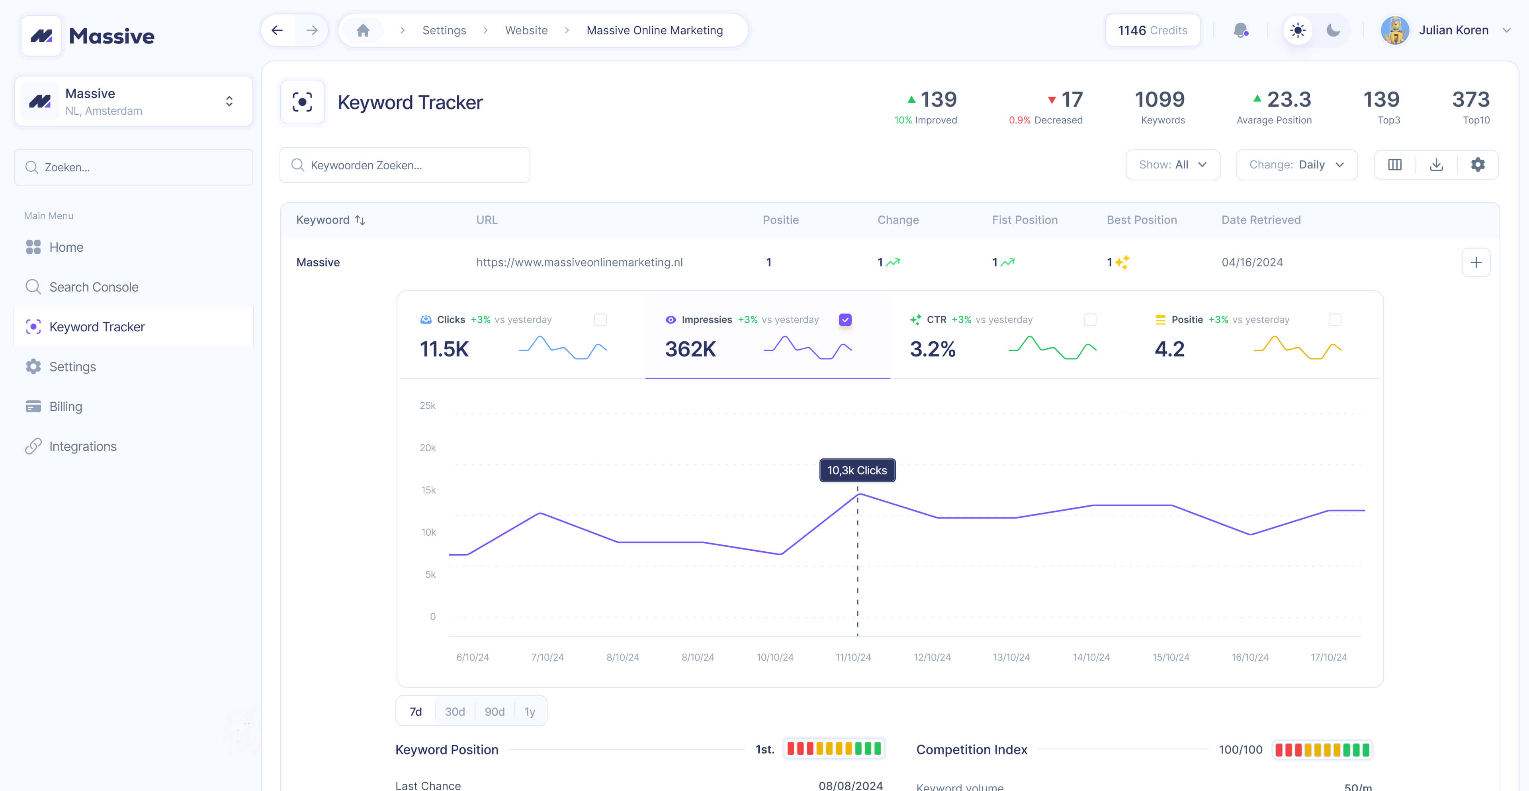Click the Integrations link icon in sidebar

coord(33,446)
